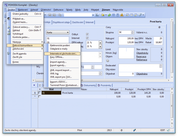The image size is (178, 137).
Task: Click the form's horizontal scrollbar thumb
Action: (82, 80)
